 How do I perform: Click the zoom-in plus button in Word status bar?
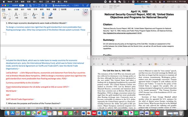point(80,108)
